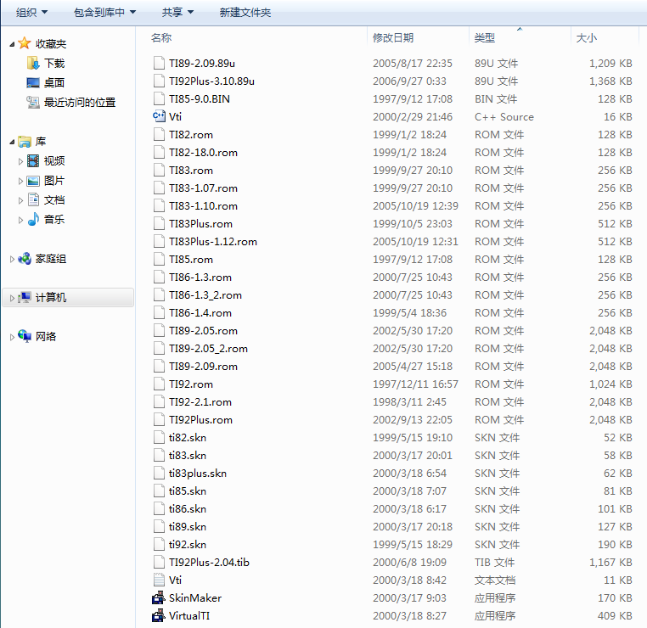Expand the Computer tree node

[12, 298]
